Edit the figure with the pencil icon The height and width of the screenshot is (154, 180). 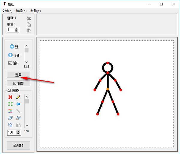[18, 97]
